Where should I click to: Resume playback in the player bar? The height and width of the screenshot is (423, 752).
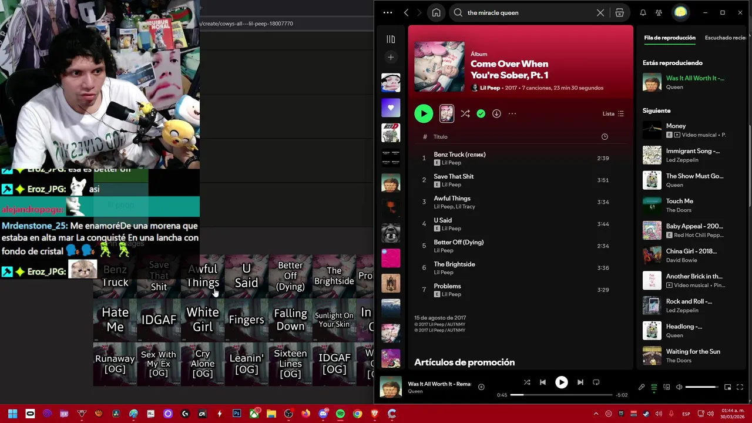[562, 382]
